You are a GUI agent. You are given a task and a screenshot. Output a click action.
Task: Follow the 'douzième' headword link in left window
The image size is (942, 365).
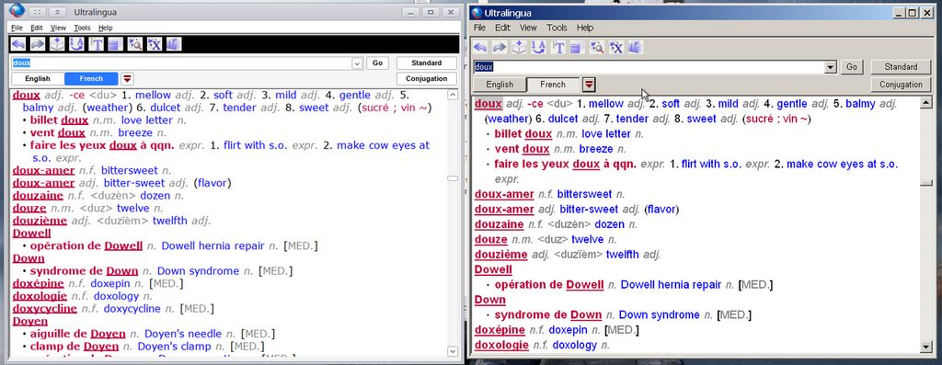point(40,221)
